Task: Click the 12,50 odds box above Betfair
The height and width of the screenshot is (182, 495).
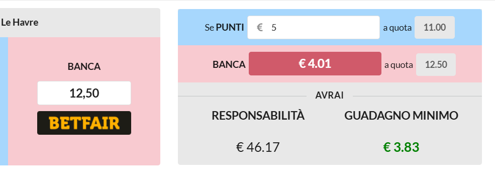Action: coord(84,93)
